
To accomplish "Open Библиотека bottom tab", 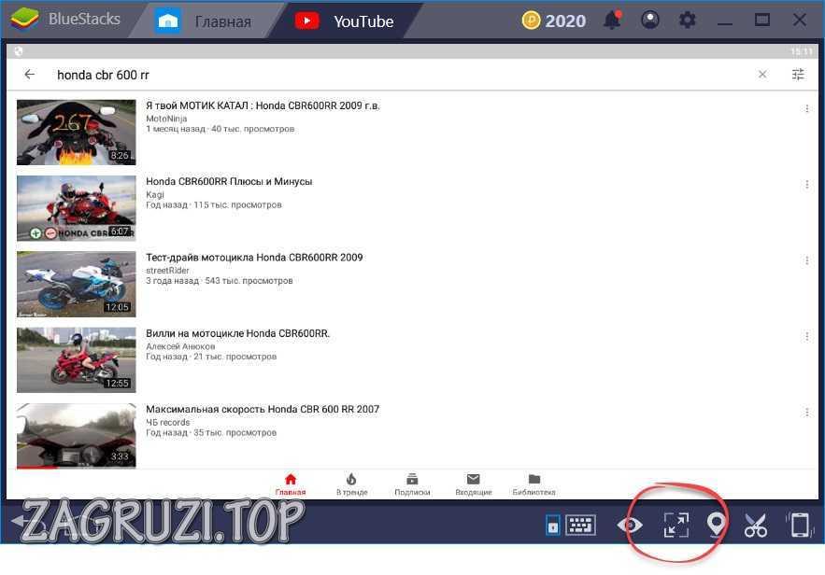I will 534,484.
